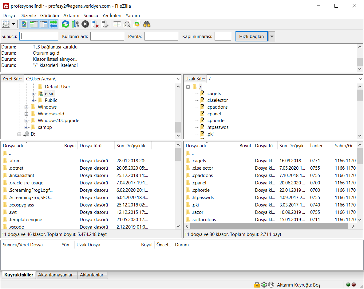This screenshot has width=364, height=289.
Task: Disconnect from the current server
Action: click(95, 24)
